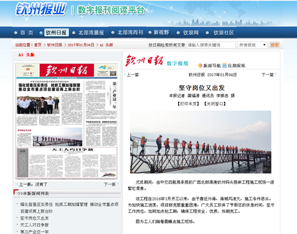Go to previous article with 上一篇 arrow
Image resolution: width=297 pixels, height=234 pixels.
tap(131, 75)
